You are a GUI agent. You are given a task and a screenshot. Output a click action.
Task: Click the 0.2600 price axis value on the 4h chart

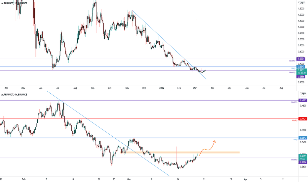click(x=303, y=167)
